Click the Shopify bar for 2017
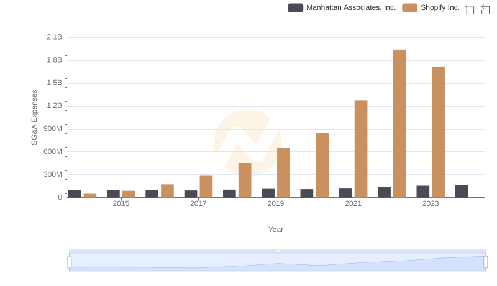This screenshot has height=286, width=497. coord(206,186)
